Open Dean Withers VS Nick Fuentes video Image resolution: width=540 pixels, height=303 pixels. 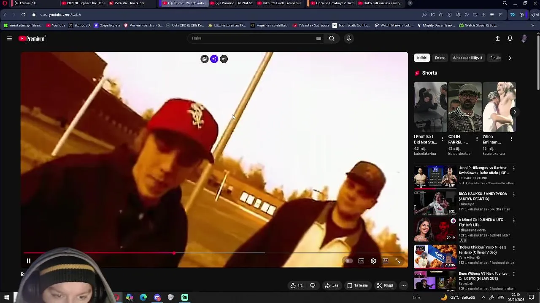[435, 281]
